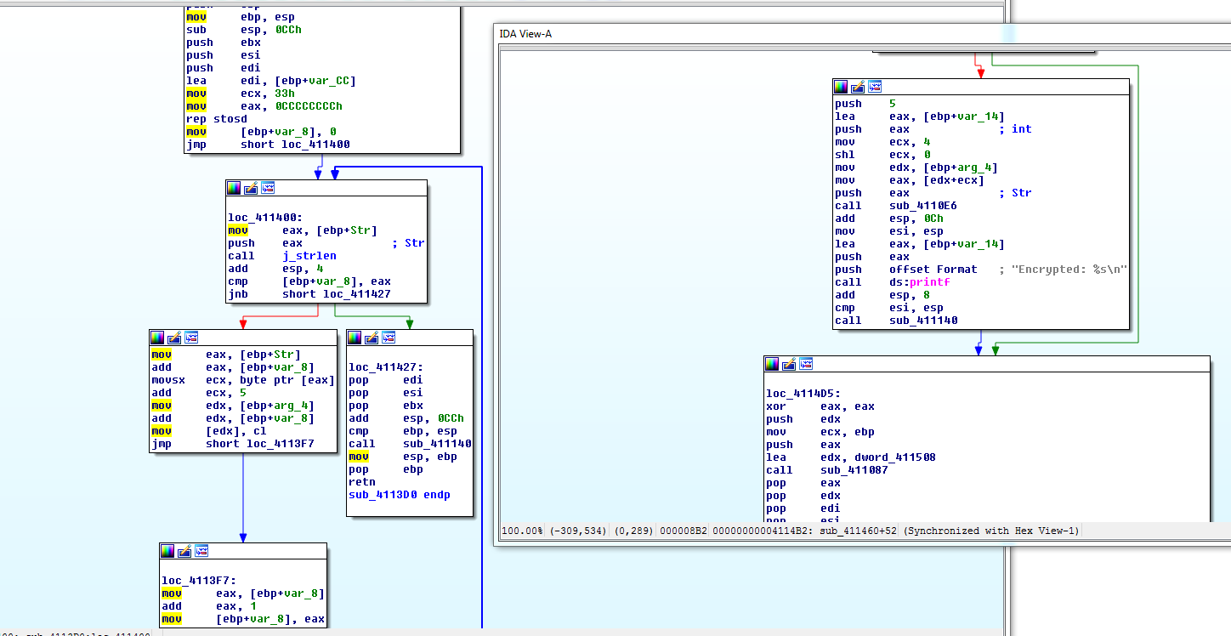
Task: Collapse the loc_4113F7 node using the group icon
Action: 201,551
